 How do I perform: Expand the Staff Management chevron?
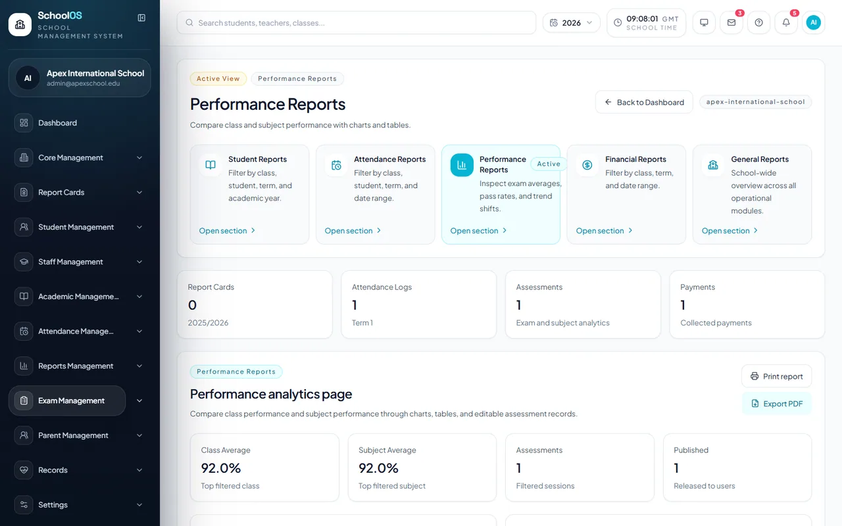click(139, 262)
